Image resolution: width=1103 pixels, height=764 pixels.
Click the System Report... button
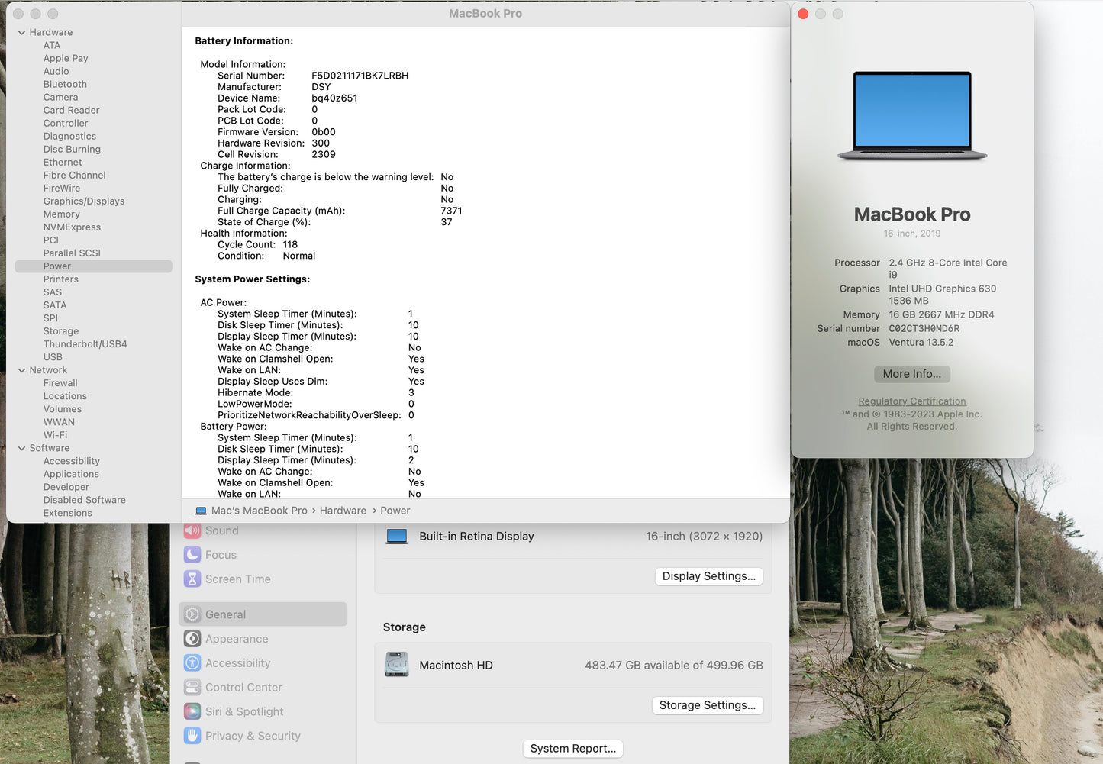coord(572,749)
